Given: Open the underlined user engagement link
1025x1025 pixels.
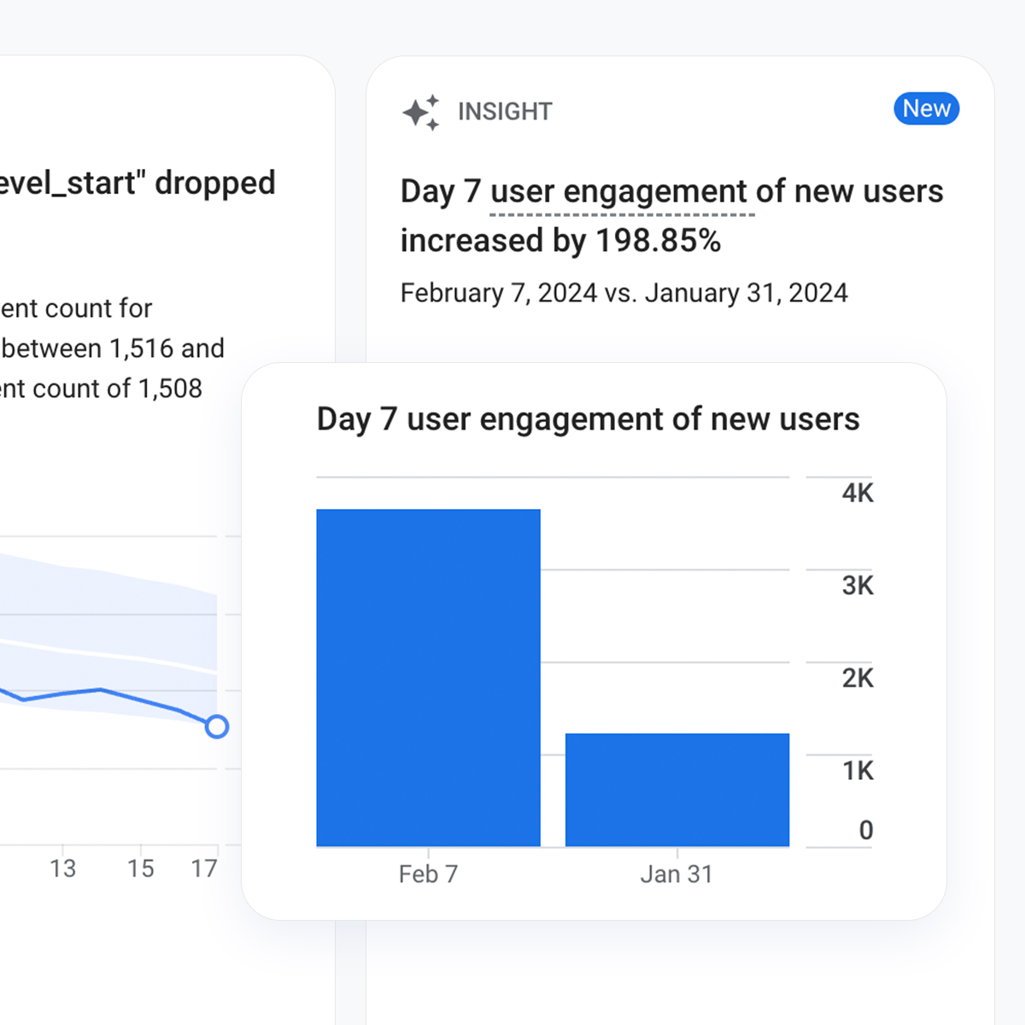Looking at the screenshot, I should click(x=622, y=192).
